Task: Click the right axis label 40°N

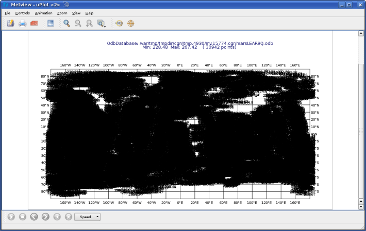Action: 315,105
